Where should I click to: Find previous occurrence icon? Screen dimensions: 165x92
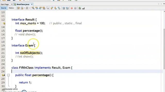37,8
